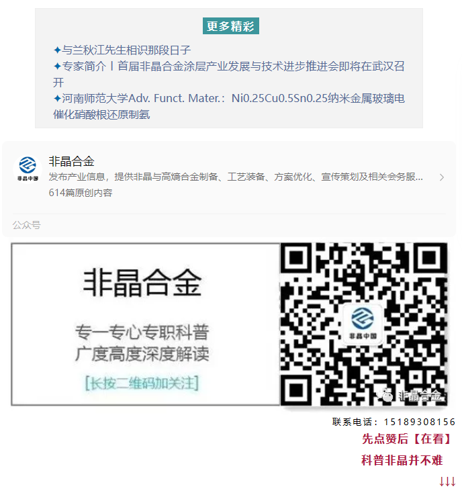
Task: Click the 科普非晶并不难 red slogan
Action: [x=402, y=460]
